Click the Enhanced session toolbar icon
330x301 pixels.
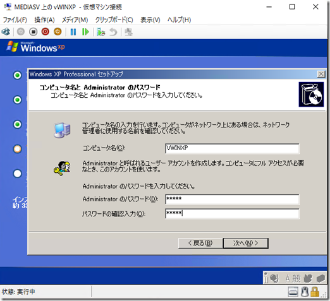(x=128, y=32)
